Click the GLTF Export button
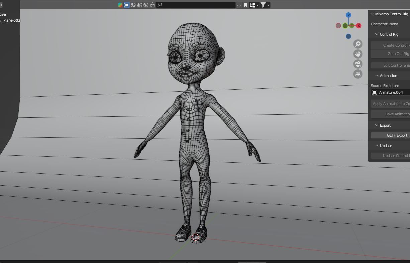The width and height of the screenshot is (410, 263). [391, 135]
